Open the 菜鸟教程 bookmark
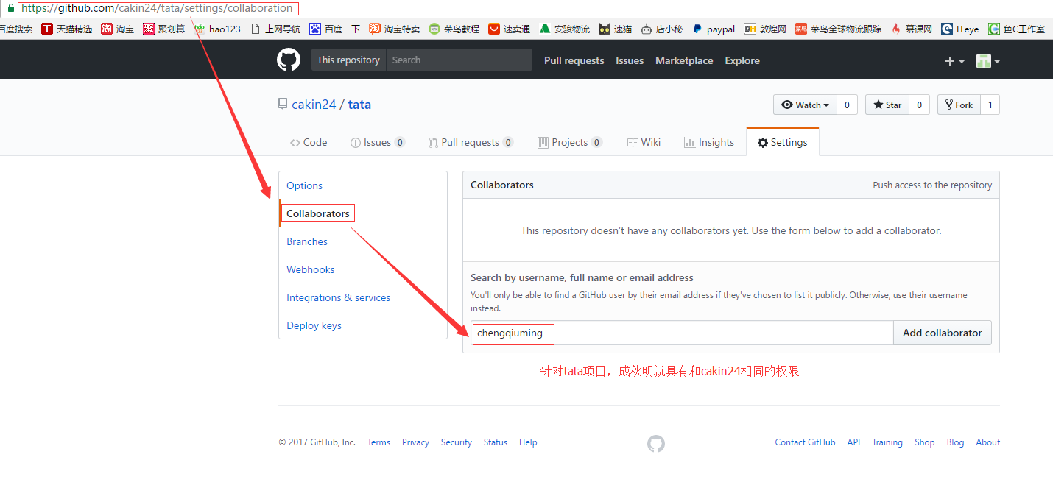The image size is (1053, 488). point(454,29)
